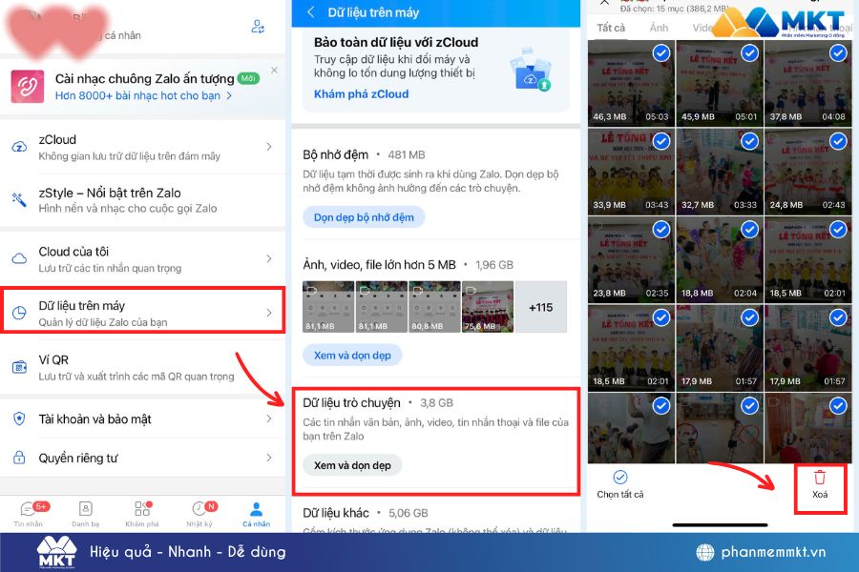Uncheck the 23,8 MB video
Image resolution: width=859 pixels, height=572 pixels.
(x=661, y=230)
